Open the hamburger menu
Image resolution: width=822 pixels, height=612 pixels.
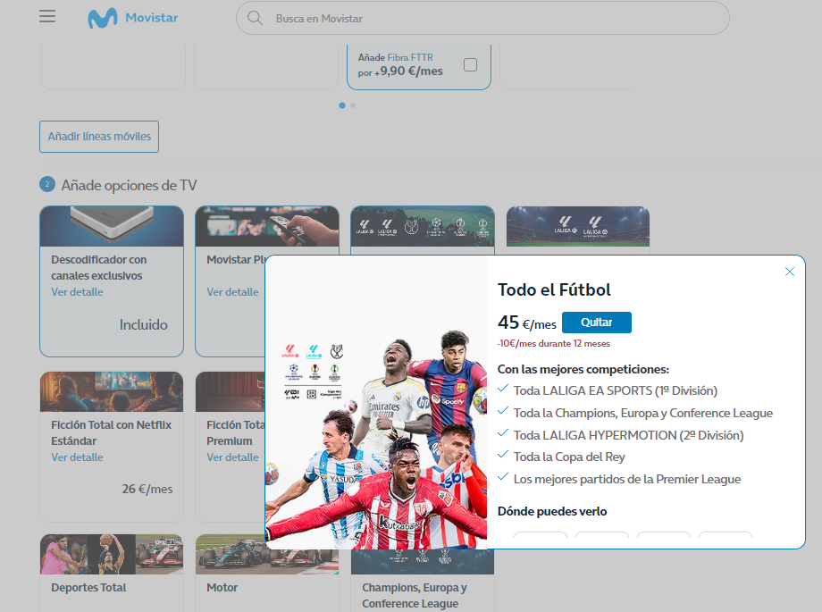[47, 17]
